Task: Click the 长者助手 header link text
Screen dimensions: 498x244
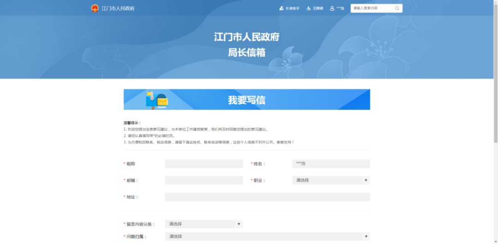Action: click(x=293, y=8)
